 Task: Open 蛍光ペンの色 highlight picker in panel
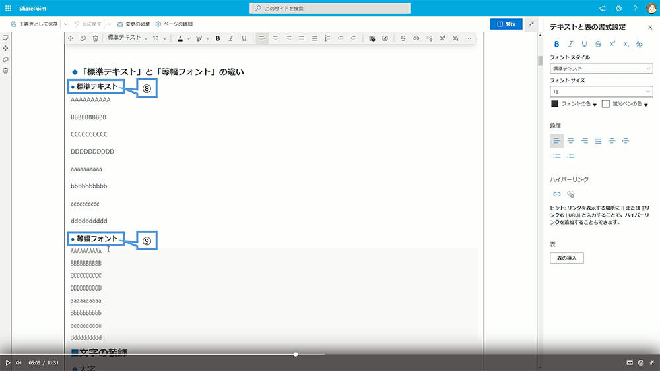pos(624,103)
